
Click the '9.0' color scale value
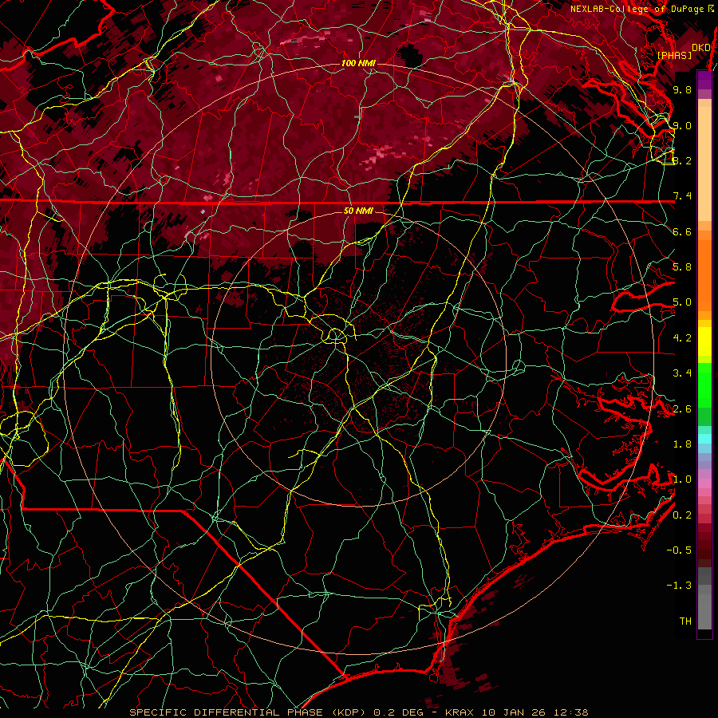(682, 125)
